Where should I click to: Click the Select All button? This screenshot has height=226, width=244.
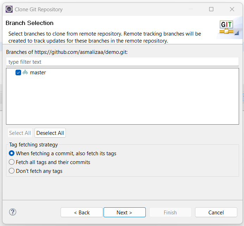[20, 133]
